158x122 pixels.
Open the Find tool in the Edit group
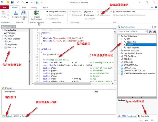click(x=89, y=12)
